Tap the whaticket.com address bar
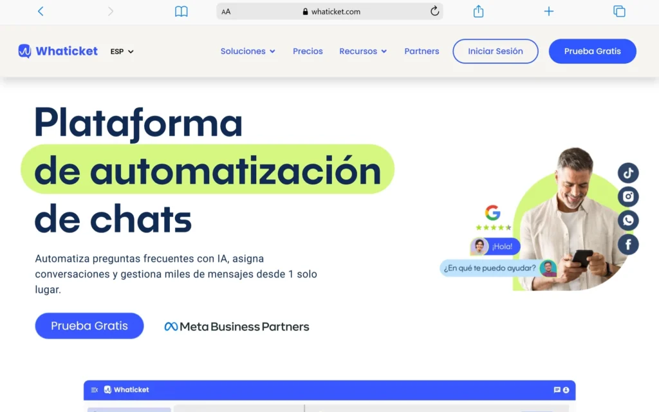This screenshot has height=412, width=659. [x=329, y=11]
